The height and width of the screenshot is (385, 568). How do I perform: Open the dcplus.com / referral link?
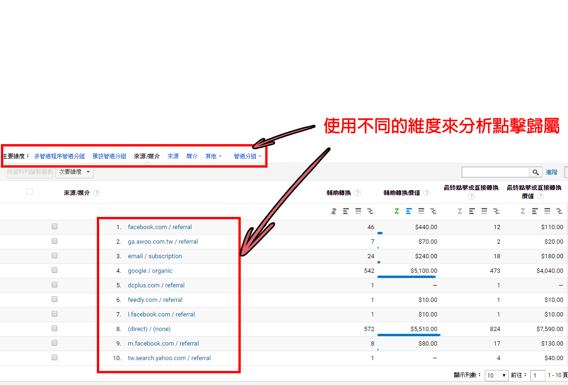(x=156, y=285)
